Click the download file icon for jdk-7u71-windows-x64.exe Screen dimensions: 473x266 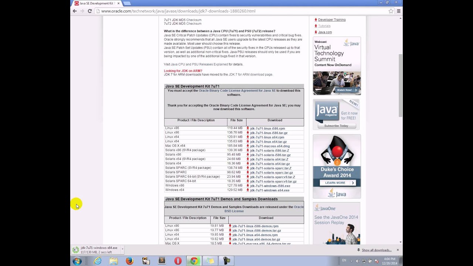[x=76, y=250]
